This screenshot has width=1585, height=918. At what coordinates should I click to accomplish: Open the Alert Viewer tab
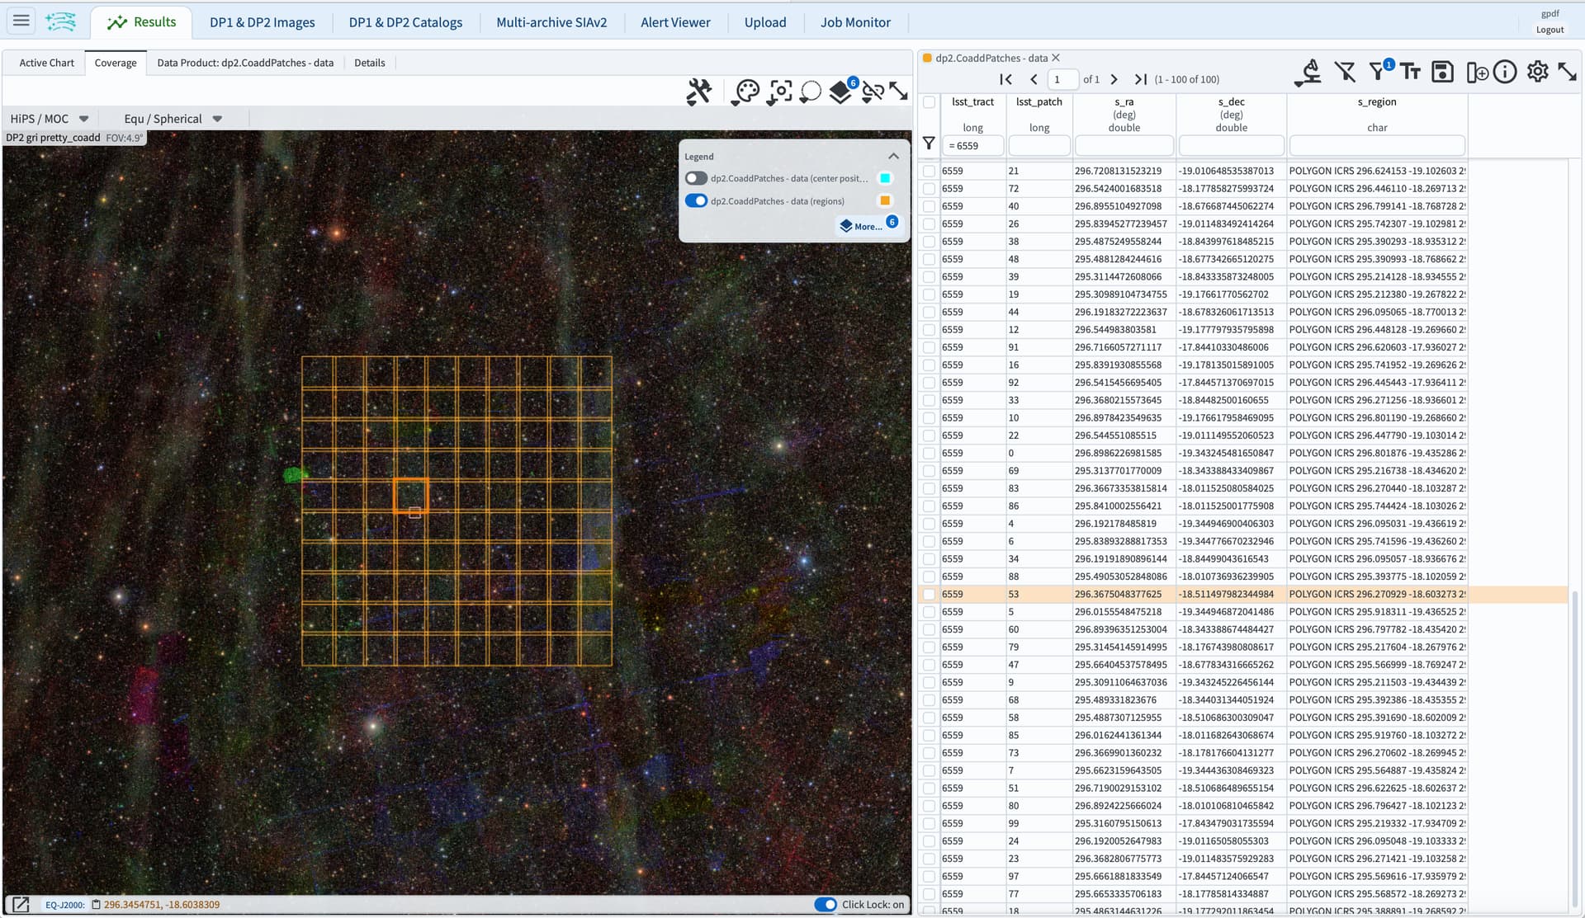click(x=675, y=22)
